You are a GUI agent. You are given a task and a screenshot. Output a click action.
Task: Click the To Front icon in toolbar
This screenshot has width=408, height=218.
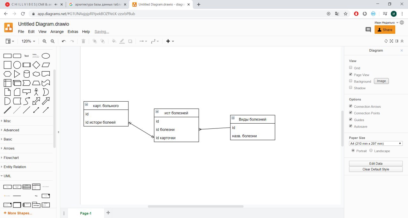pos(95,41)
